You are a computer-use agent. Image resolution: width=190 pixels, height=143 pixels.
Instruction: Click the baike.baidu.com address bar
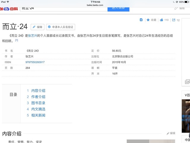[x=95, y=5]
